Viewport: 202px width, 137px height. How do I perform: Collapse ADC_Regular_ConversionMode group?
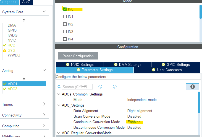(59, 133)
